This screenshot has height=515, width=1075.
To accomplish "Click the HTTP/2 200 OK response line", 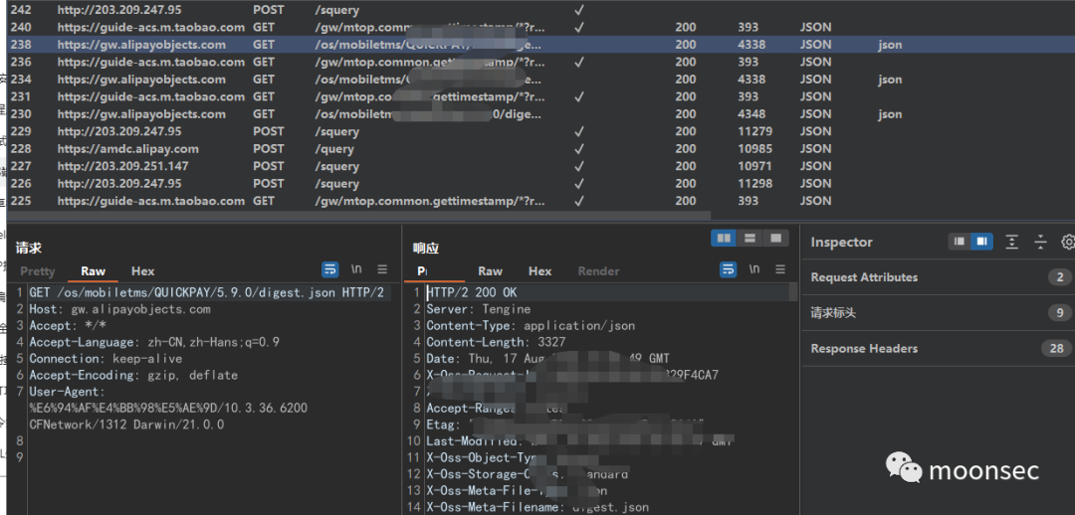I will tap(472, 292).
